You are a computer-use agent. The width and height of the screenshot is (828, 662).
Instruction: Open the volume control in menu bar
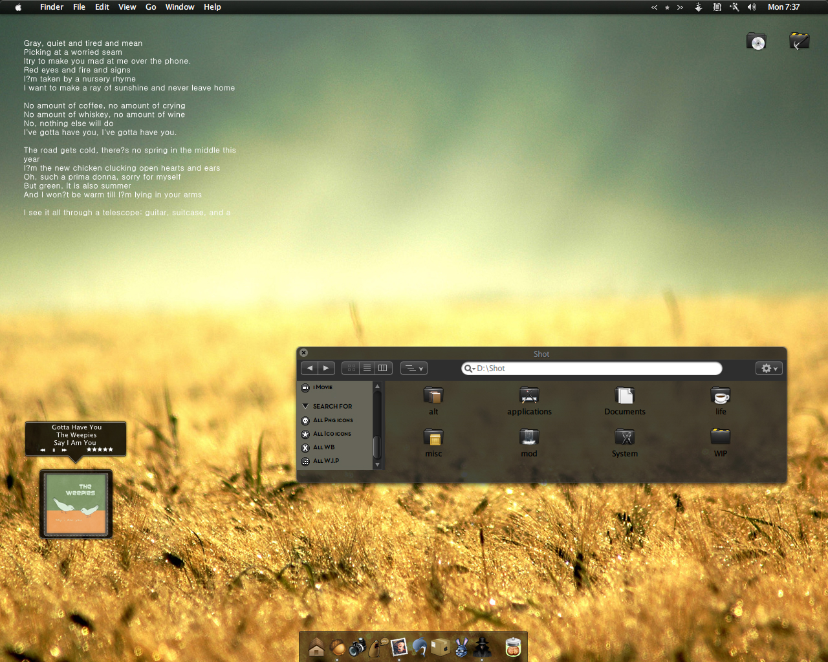pyautogui.click(x=752, y=7)
